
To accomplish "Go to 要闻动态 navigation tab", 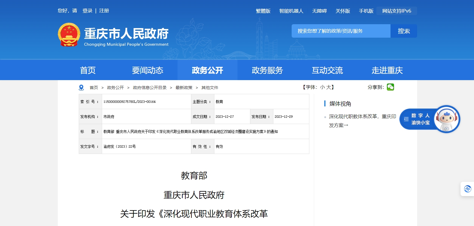I will [147, 70].
